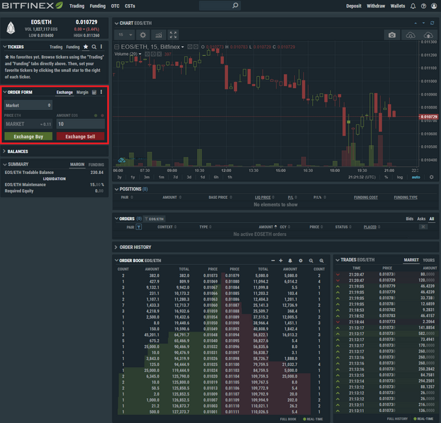Click Exchange Buy button
The image size is (441, 423).
(28, 136)
